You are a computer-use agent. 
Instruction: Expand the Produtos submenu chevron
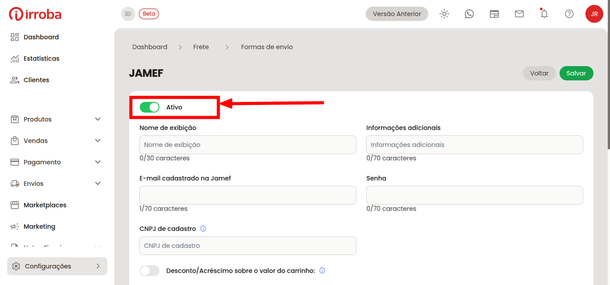pos(98,119)
